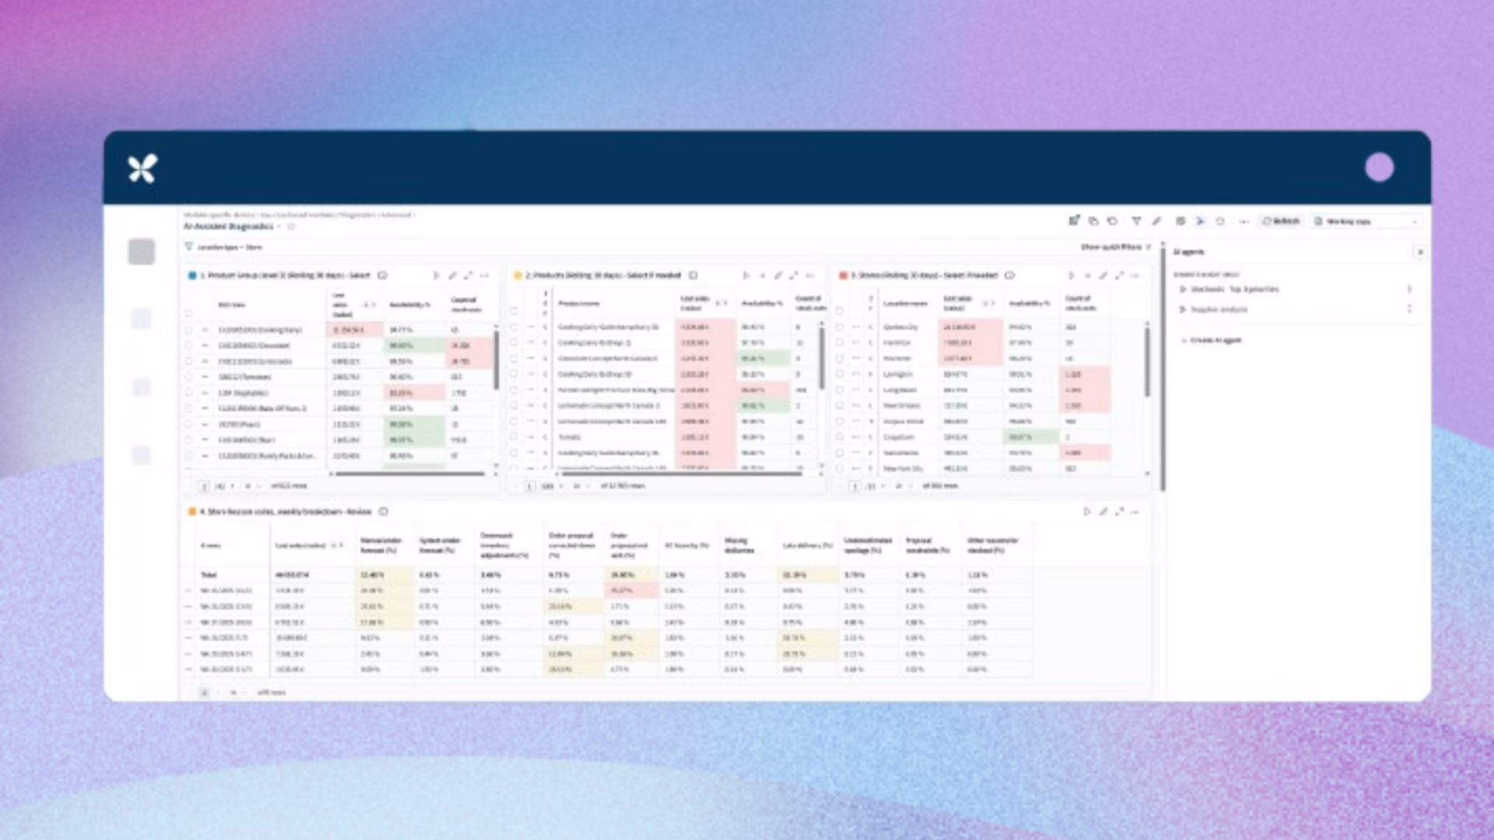Mark AI-Assisted Diagnostics as favorite with the star

point(292,226)
